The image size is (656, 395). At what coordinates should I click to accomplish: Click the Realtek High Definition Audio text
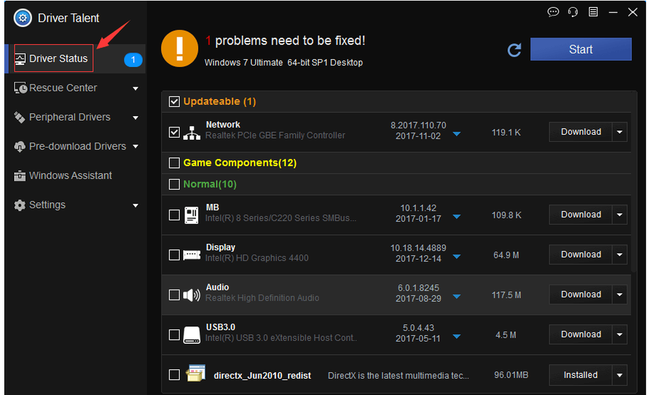(262, 298)
